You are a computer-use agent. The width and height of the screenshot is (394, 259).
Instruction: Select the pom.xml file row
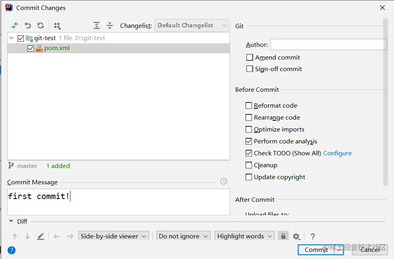point(119,48)
